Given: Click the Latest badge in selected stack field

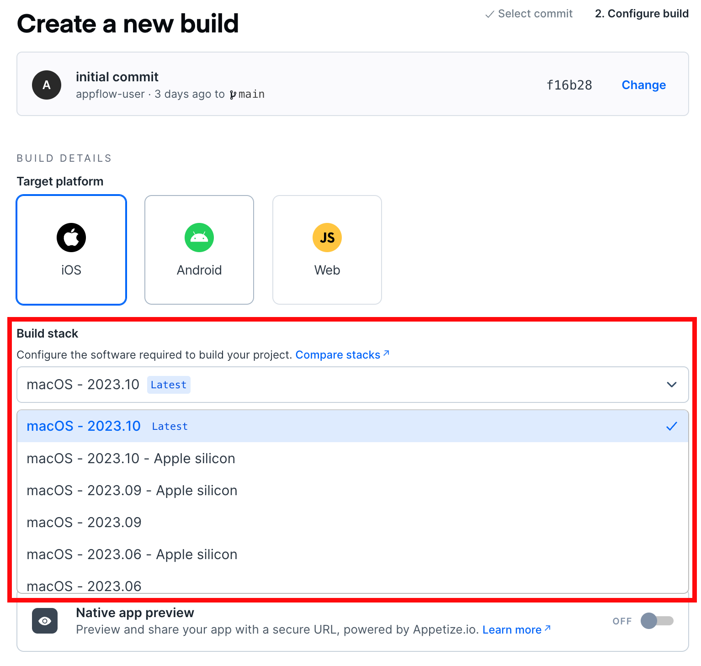Looking at the screenshot, I should point(169,385).
